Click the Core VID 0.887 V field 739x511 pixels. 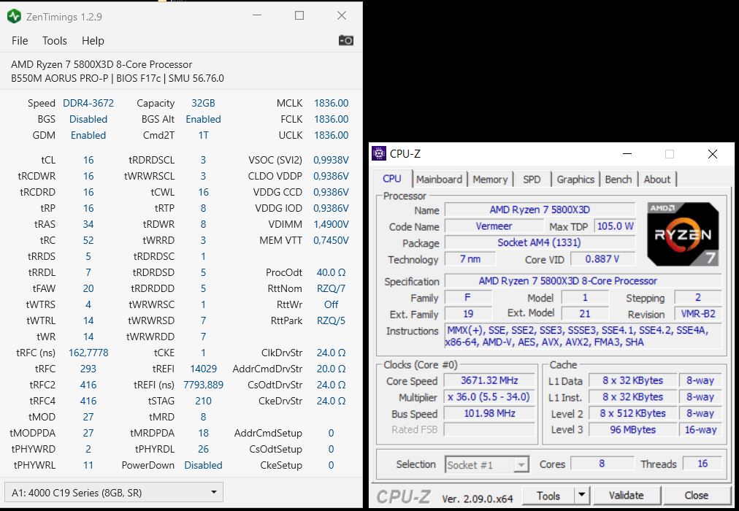coord(602,259)
